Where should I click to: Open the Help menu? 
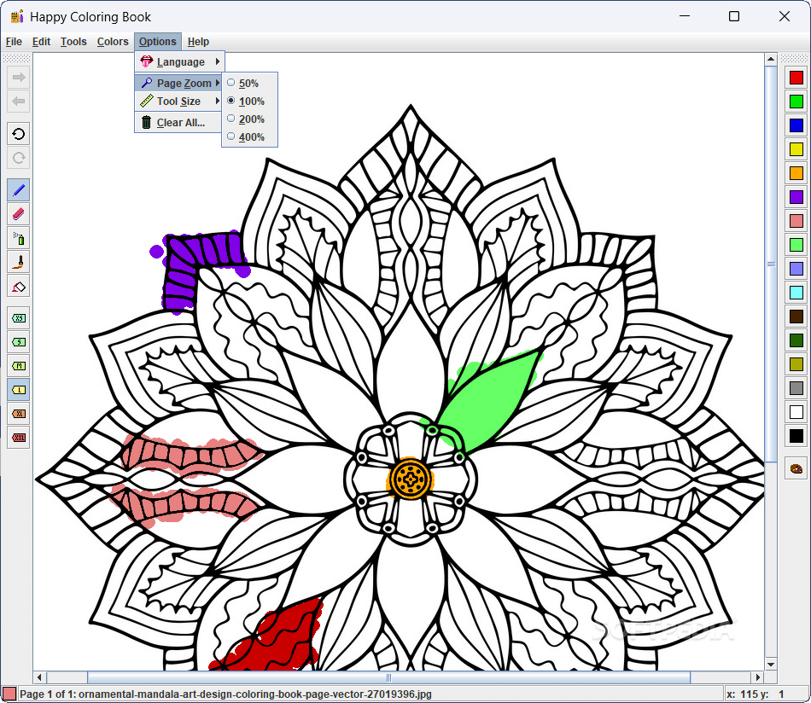198,42
